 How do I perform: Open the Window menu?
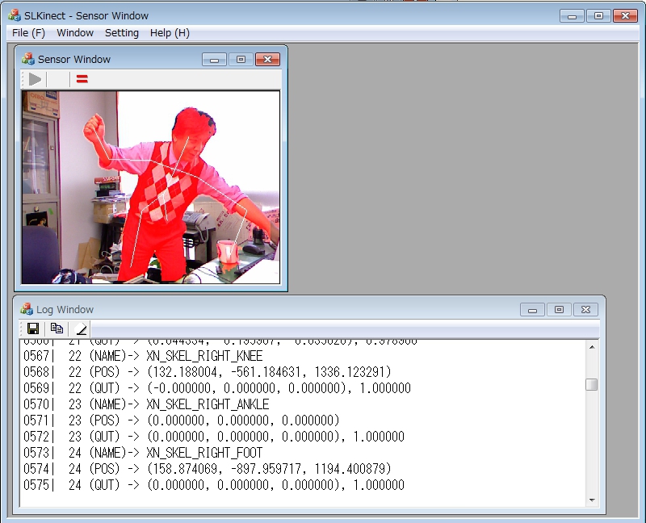pyautogui.click(x=75, y=33)
